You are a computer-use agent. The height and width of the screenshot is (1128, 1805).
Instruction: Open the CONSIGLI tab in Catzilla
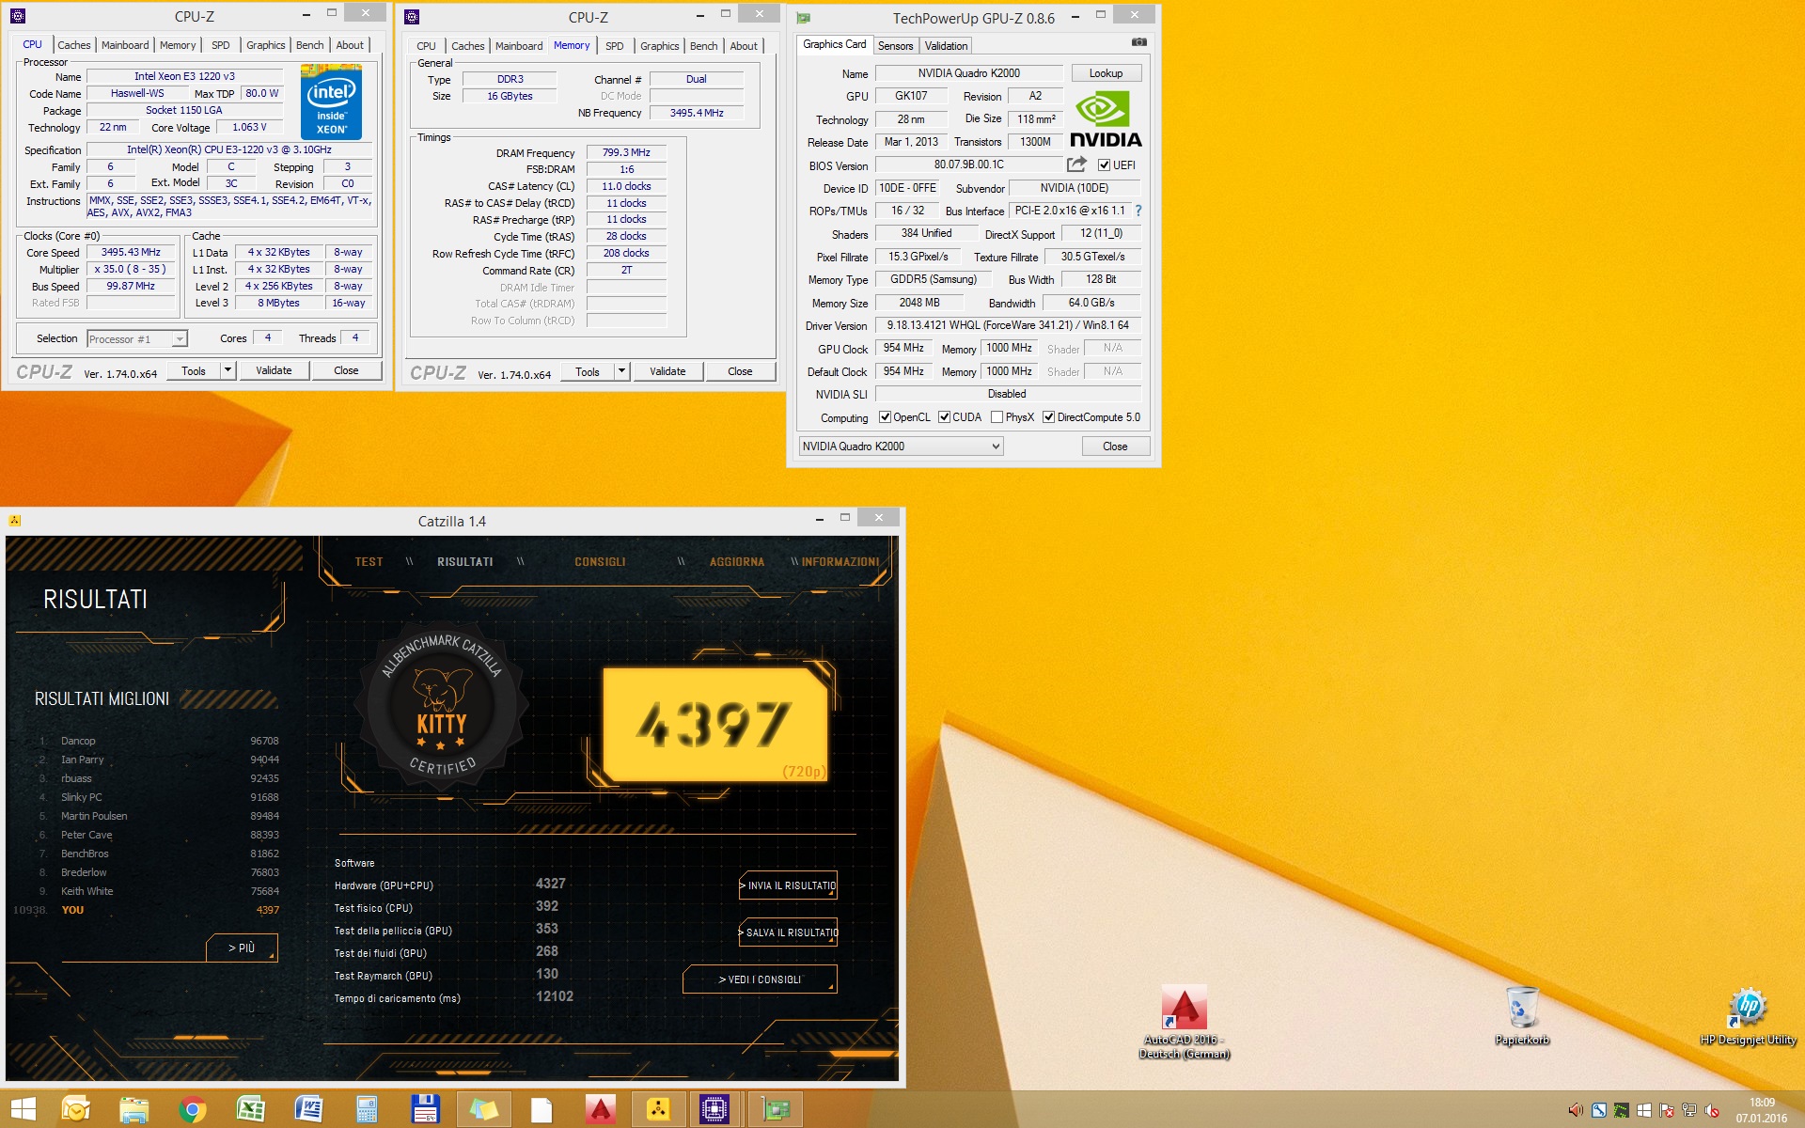(x=600, y=562)
